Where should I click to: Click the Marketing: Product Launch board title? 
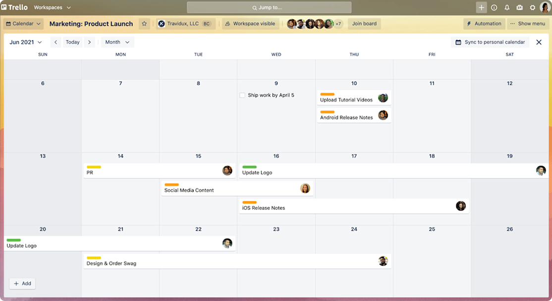[91, 24]
